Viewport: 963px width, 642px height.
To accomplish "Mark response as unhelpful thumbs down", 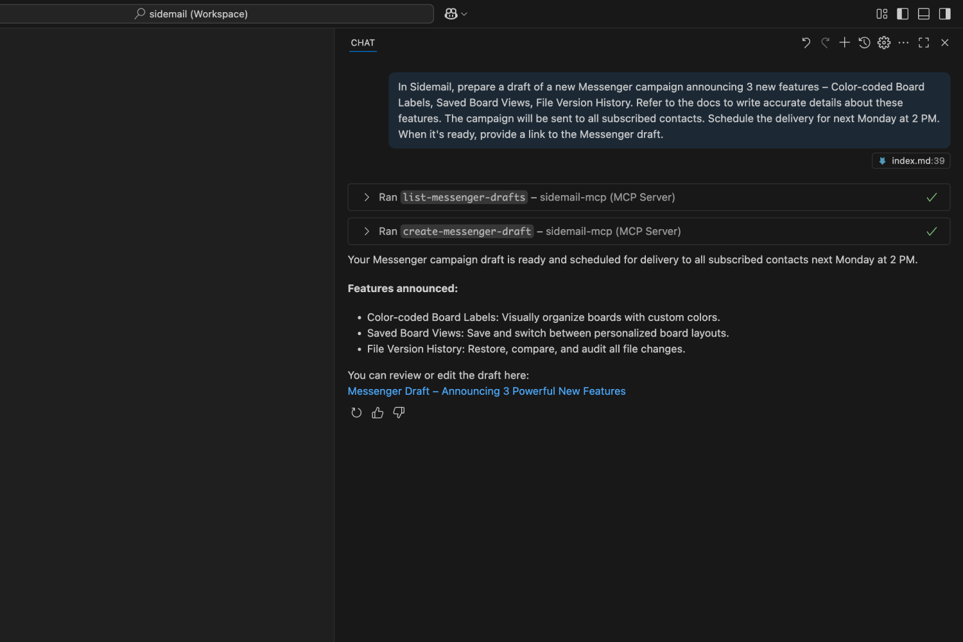I will [x=399, y=413].
